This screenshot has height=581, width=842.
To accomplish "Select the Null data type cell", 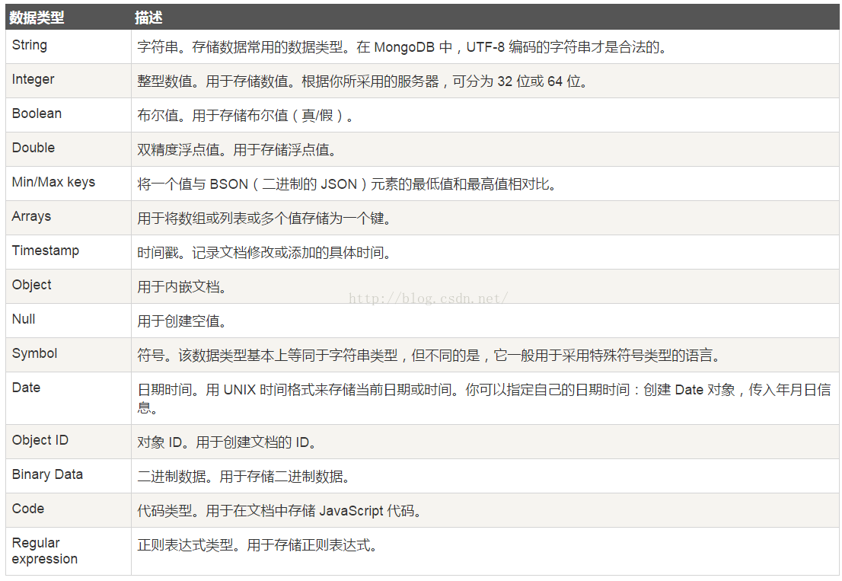I will [x=69, y=321].
